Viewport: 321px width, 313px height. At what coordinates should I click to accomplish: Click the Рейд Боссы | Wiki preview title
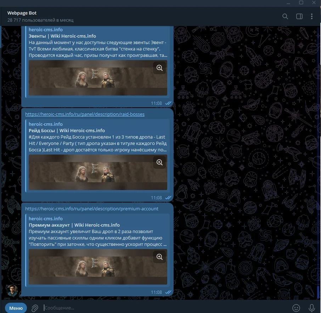[x=67, y=131]
